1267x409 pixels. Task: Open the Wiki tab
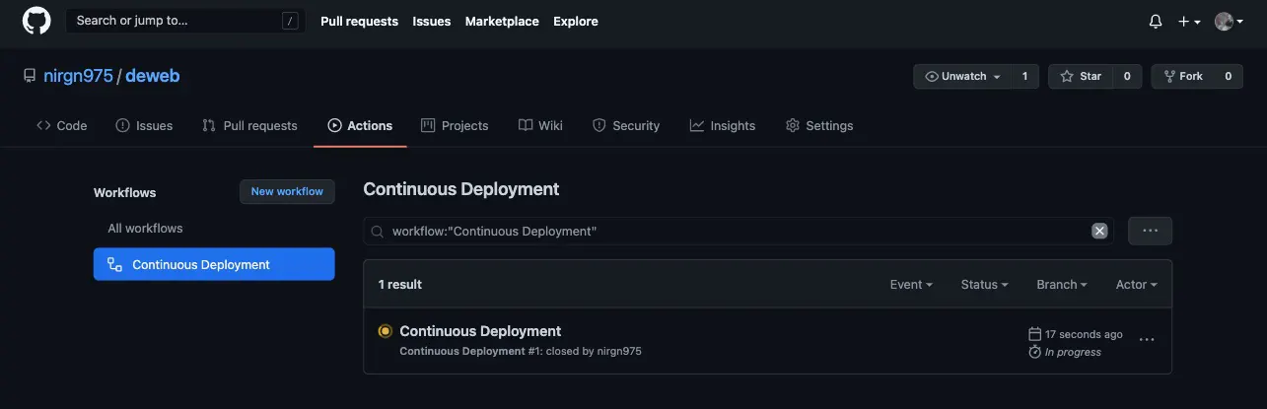(540, 125)
